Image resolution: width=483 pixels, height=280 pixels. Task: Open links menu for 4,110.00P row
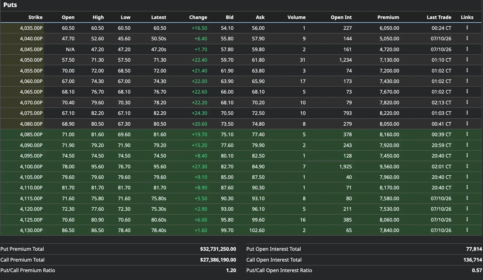(467, 187)
